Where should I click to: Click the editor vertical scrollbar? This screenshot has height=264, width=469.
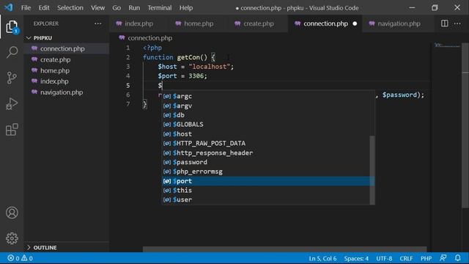point(465,125)
